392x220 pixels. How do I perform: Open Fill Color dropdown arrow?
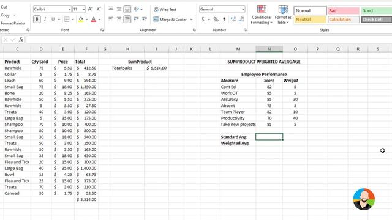tap(86, 20)
